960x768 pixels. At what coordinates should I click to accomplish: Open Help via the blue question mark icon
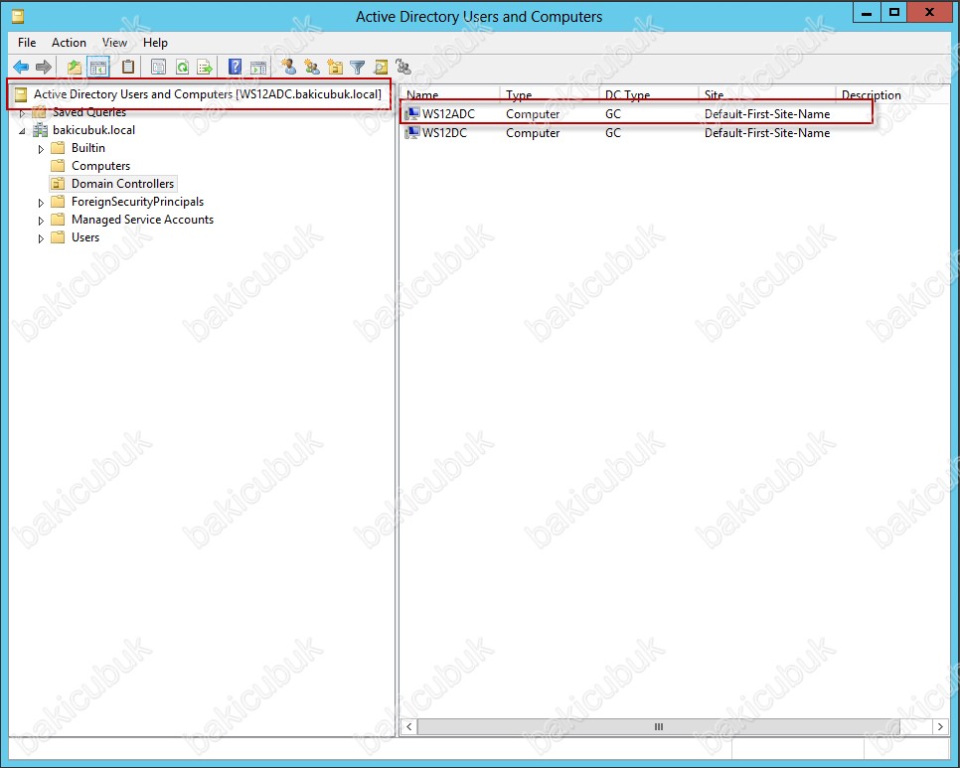click(236, 67)
